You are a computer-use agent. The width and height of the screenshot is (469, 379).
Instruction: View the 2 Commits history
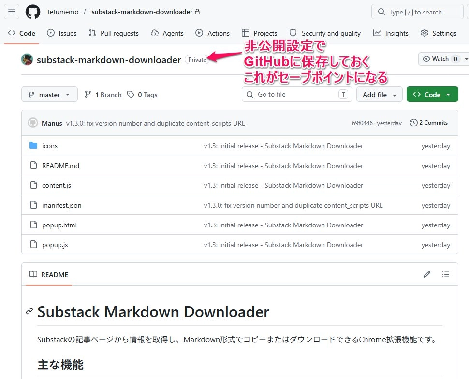(x=429, y=123)
